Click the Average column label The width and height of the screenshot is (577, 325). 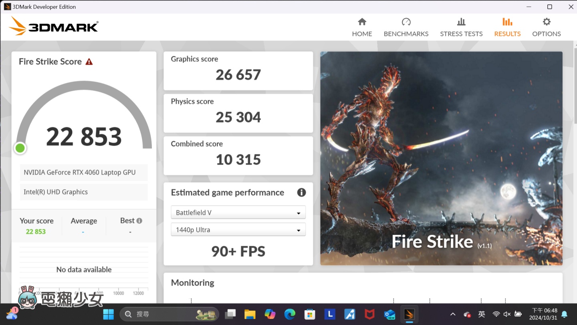click(84, 221)
